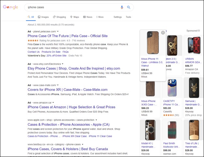Open Pela FAQs sitelink

(x=66, y=52)
